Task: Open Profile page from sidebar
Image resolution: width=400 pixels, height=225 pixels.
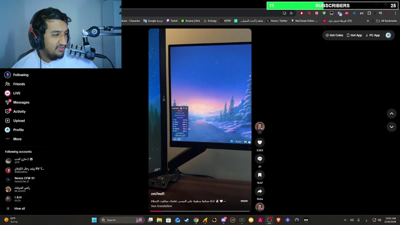Action: 14,130
